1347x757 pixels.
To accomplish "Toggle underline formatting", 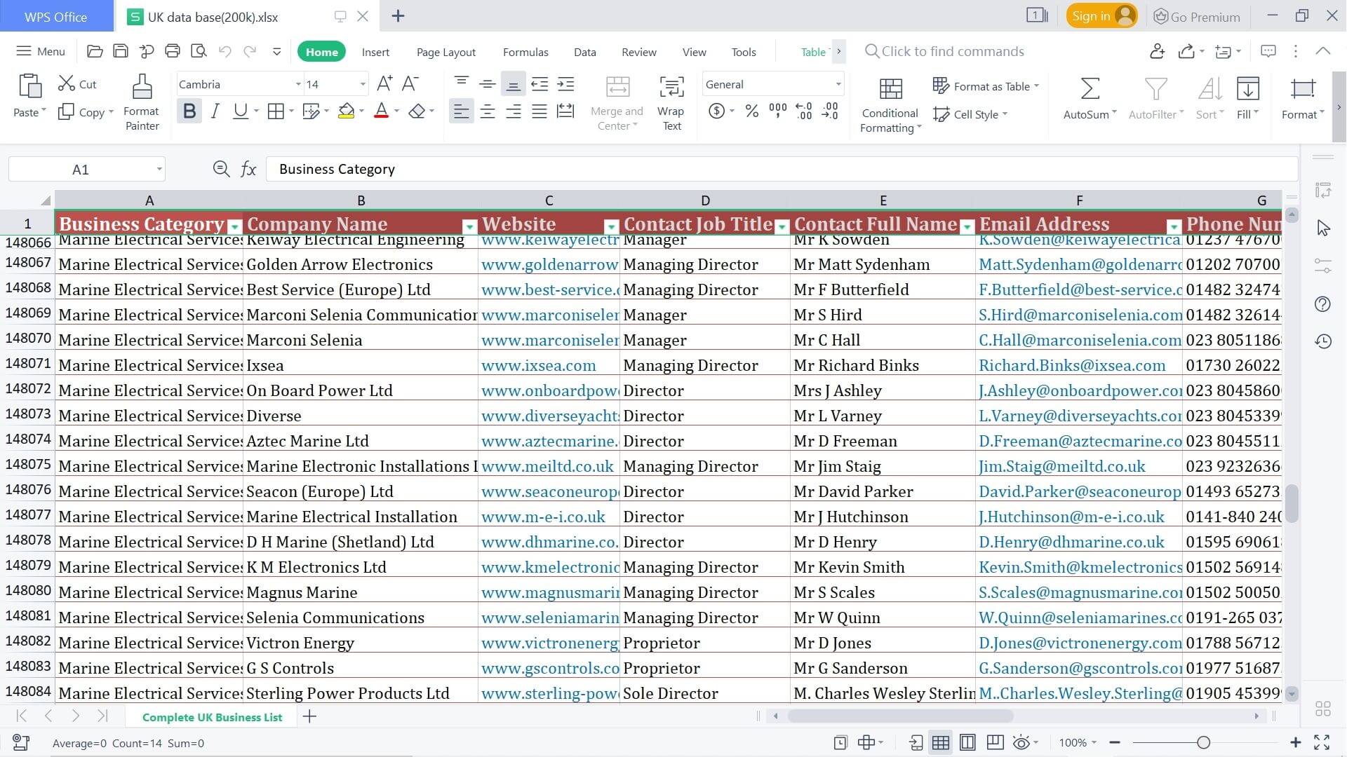I will coord(239,111).
